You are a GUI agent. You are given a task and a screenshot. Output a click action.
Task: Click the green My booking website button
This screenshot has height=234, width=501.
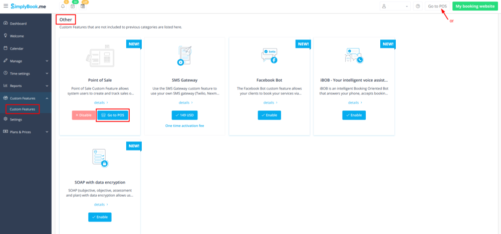474,6
